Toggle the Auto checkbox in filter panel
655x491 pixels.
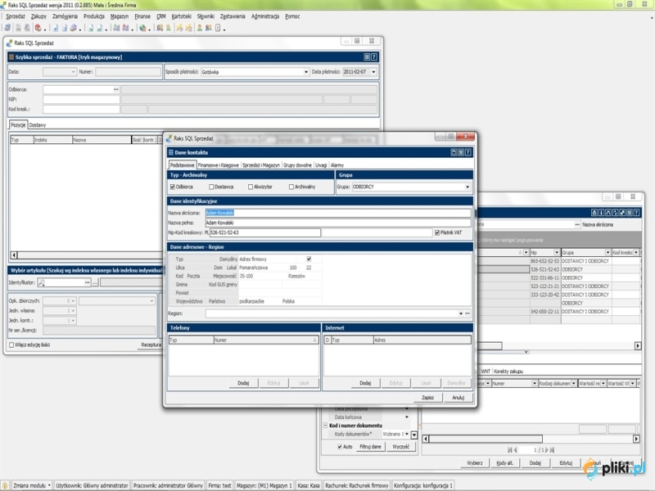tap(340, 447)
